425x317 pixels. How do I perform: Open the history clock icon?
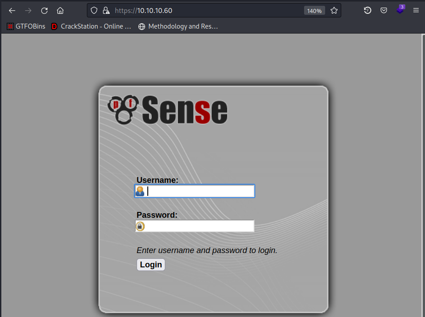click(x=367, y=11)
